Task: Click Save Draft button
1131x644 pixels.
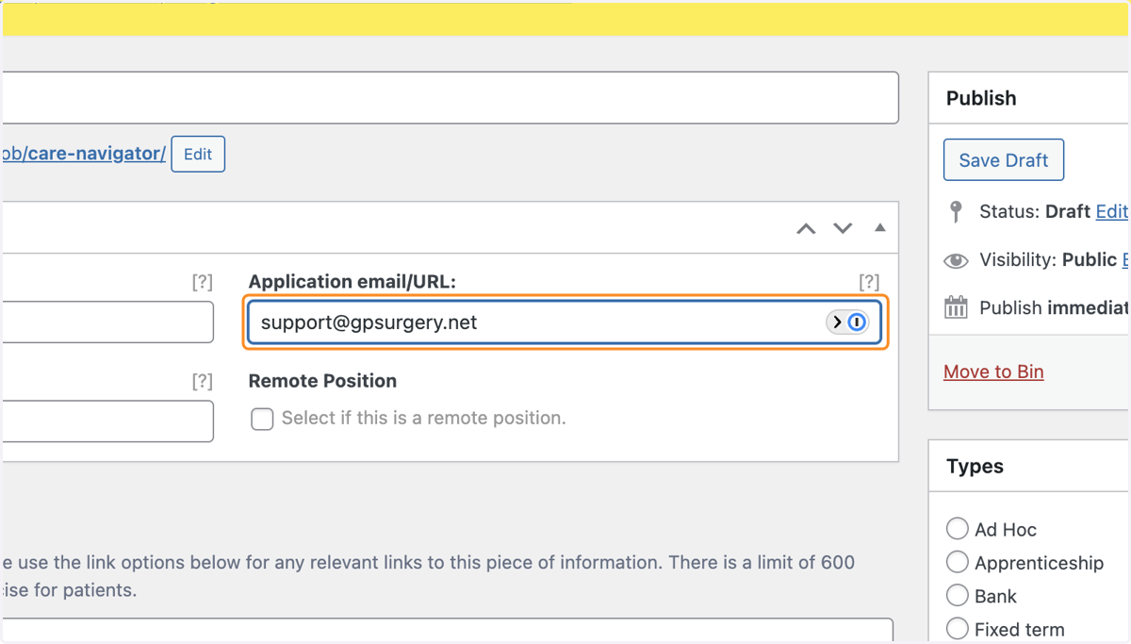Action: pyautogui.click(x=1004, y=160)
